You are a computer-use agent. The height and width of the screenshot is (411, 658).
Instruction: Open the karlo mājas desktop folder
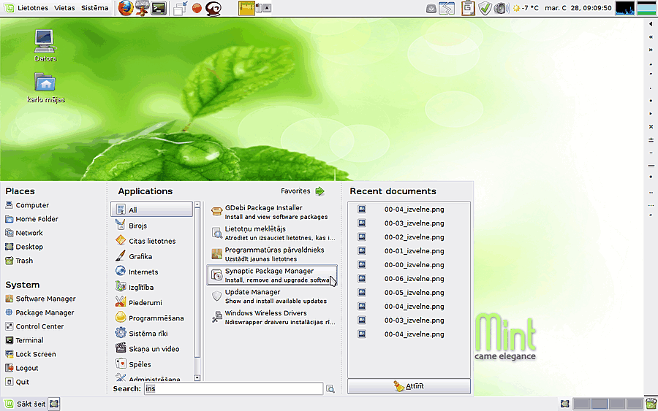click(46, 88)
